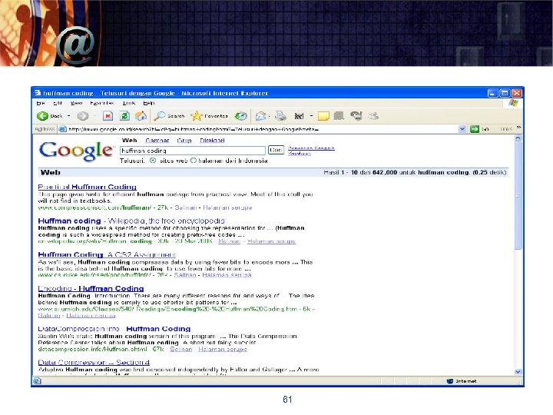Click the vertical scrollbar up arrow

(518, 138)
